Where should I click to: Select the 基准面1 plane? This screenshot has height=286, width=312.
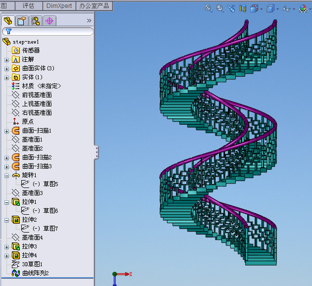[32, 140]
